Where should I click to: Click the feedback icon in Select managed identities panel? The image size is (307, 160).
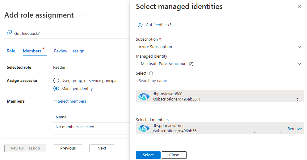click(x=141, y=25)
